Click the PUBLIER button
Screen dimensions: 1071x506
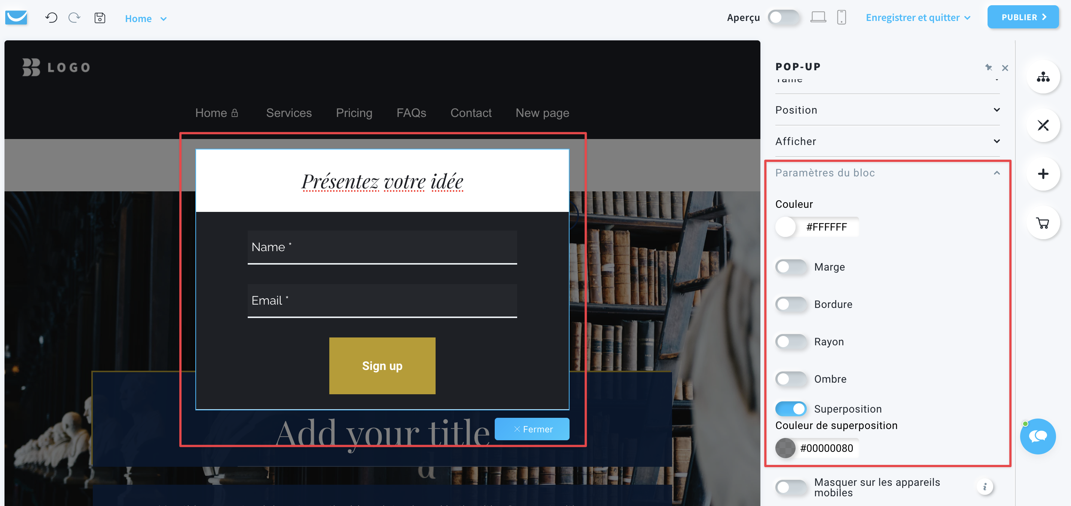1022,18
